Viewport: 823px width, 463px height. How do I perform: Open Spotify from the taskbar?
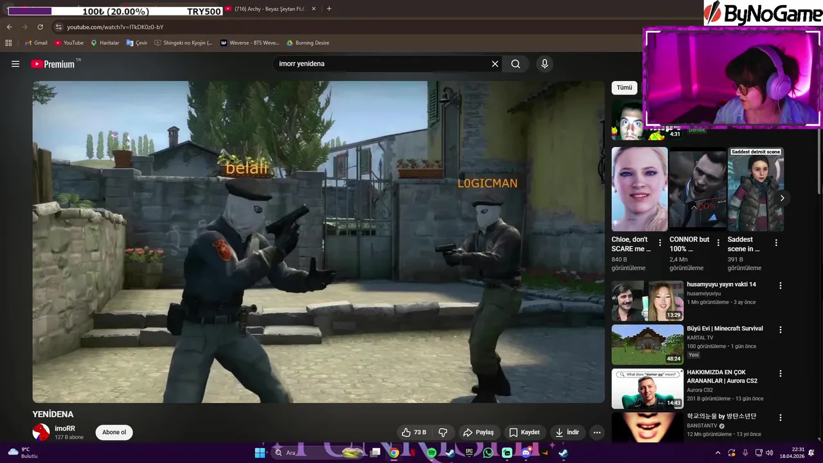pyautogui.click(x=431, y=453)
